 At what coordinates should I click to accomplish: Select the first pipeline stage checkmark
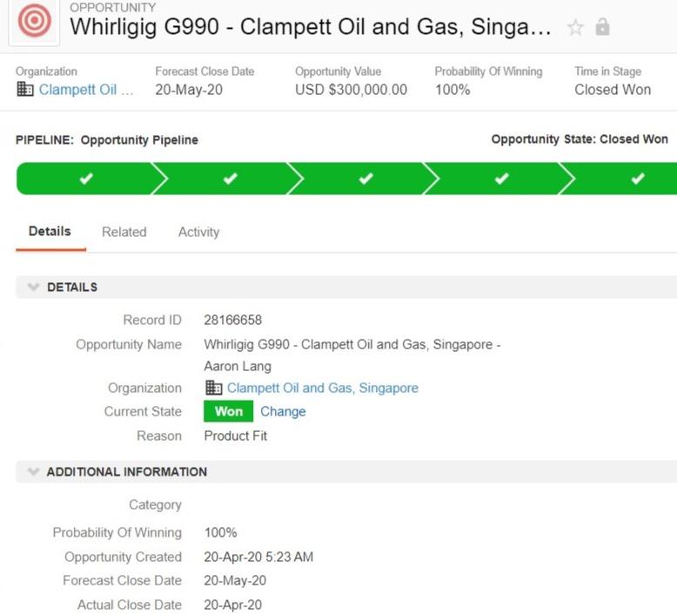[86, 178]
